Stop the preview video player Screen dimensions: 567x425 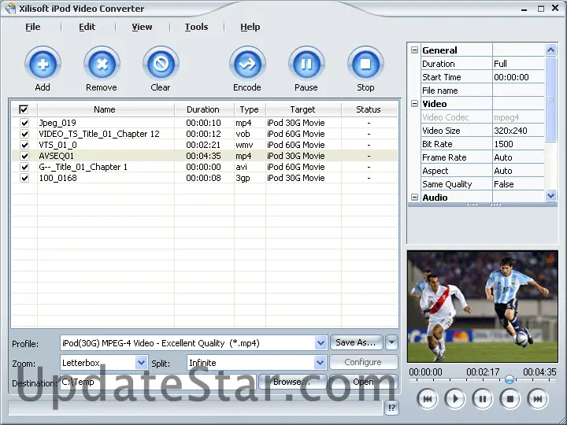pyautogui.click(x=510, y=399)
